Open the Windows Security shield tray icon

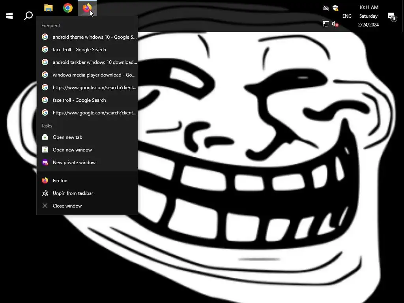(335, 8)
